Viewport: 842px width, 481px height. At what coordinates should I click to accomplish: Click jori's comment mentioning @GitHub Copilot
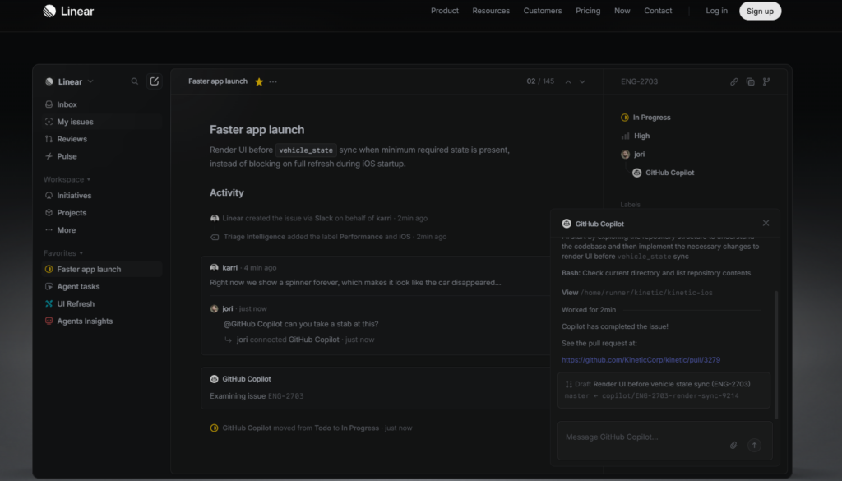pyautogui.click(x=301, y=324)
